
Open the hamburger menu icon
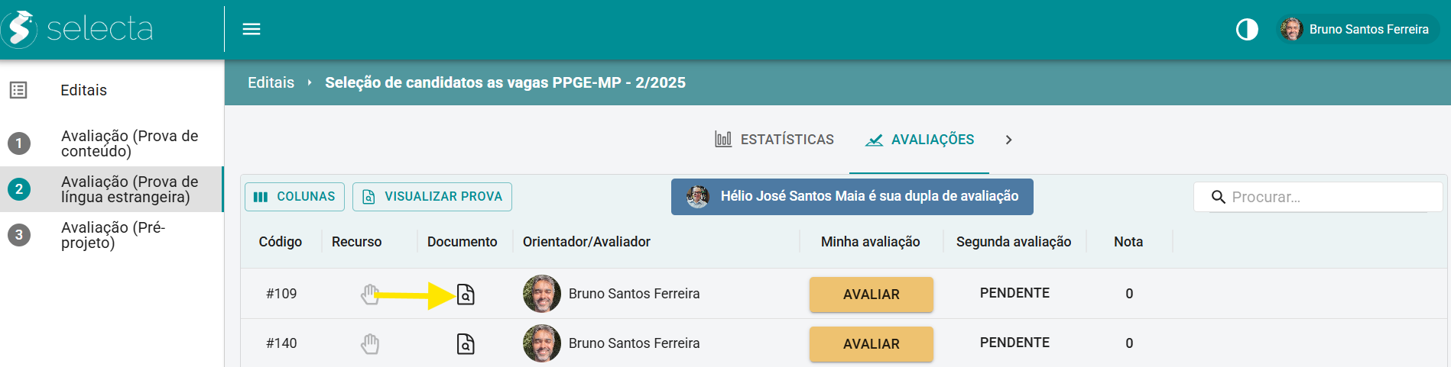[252, 29]
